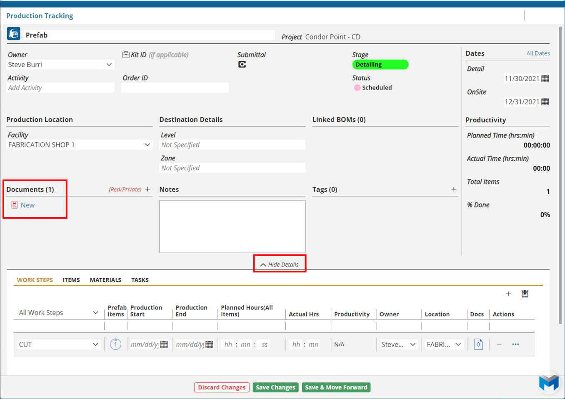
Task: Click the work steps export icon
Action: (x=525, y=294)
